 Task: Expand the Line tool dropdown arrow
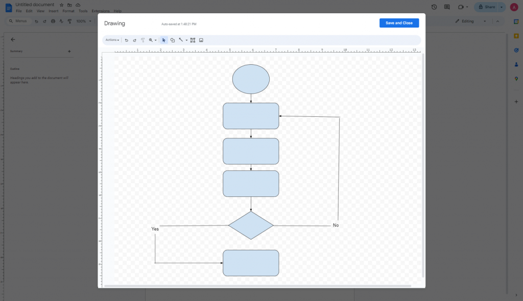tap(186, 40)
